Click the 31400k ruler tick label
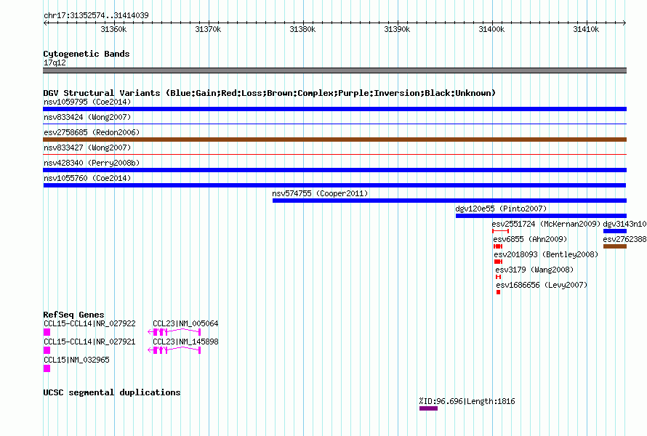This screenshot has width=647, height=436. (491, 29)
